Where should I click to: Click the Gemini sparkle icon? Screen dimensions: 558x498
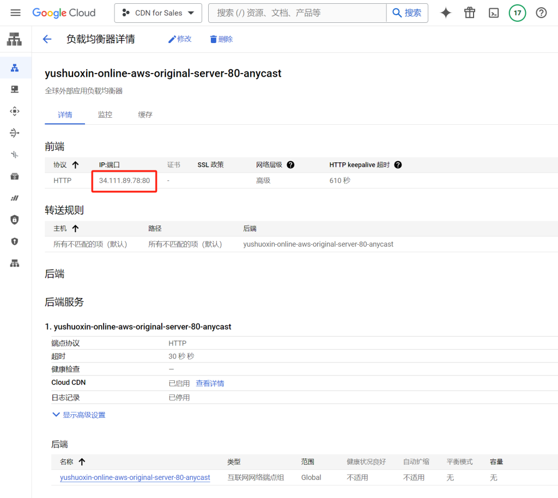446,13
